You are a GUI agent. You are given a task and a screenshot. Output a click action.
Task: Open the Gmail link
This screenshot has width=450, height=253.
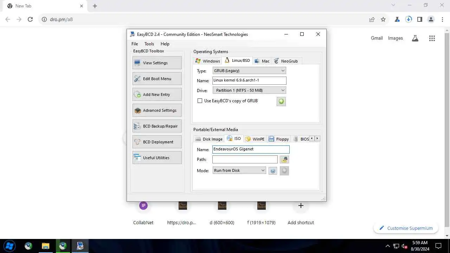(x=377, y=38)
